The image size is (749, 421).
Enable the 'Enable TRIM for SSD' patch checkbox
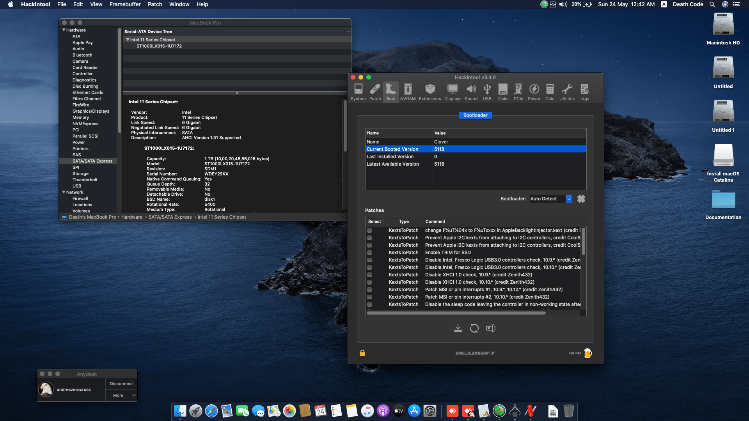pos(369,253)
